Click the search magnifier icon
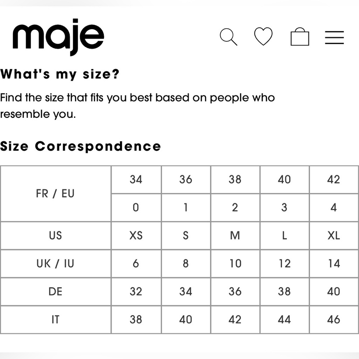 pyautogui.click(x=228, y=37)
